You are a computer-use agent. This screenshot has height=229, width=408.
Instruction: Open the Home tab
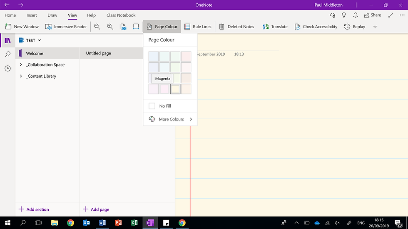coord(10,15)
